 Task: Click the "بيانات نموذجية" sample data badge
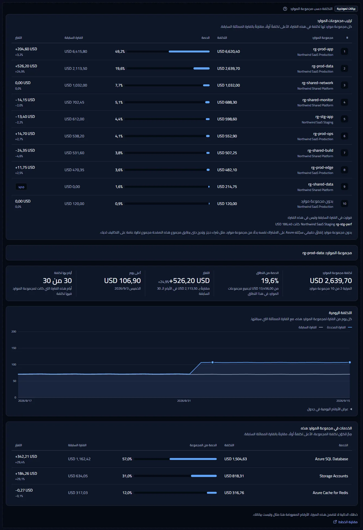[346, 9]
